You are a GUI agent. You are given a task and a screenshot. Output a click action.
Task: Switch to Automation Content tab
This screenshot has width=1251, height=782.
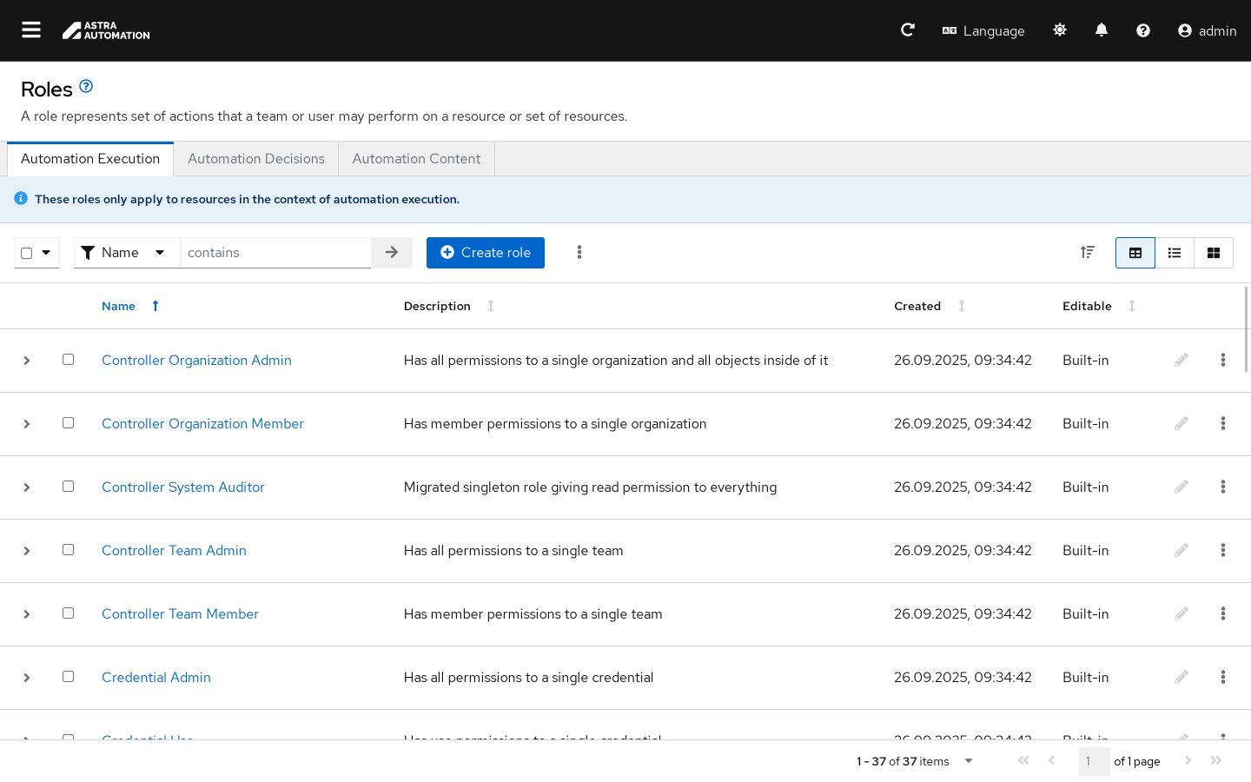click(416, 159)
